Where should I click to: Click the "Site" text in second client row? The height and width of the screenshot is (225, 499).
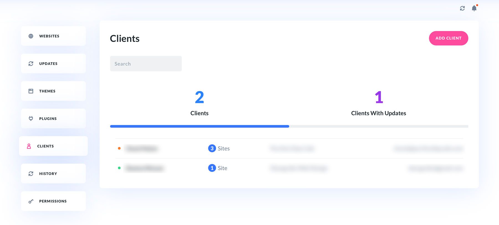click(x=223, y=168)
